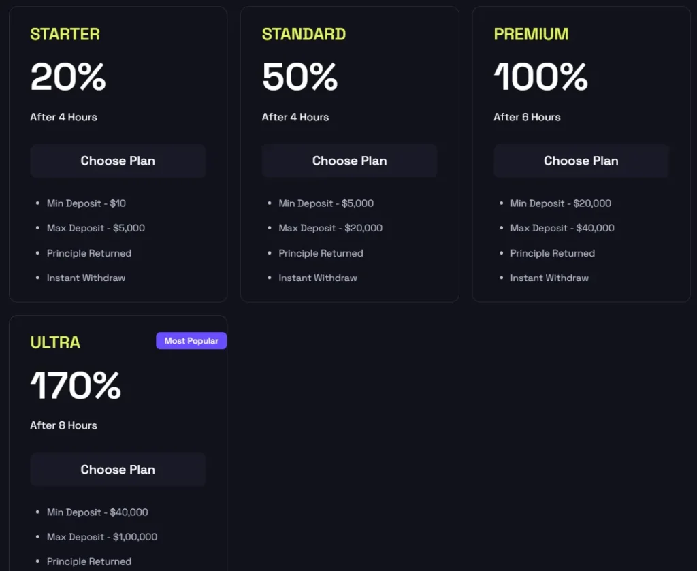Click "Min Deposit - $10" list item

[x=86, y=203]
